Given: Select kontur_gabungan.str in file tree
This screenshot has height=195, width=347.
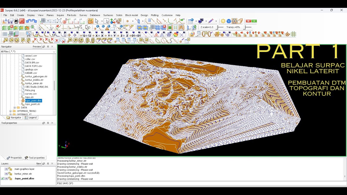Looking at the screenshot, I should pos(36,76).
